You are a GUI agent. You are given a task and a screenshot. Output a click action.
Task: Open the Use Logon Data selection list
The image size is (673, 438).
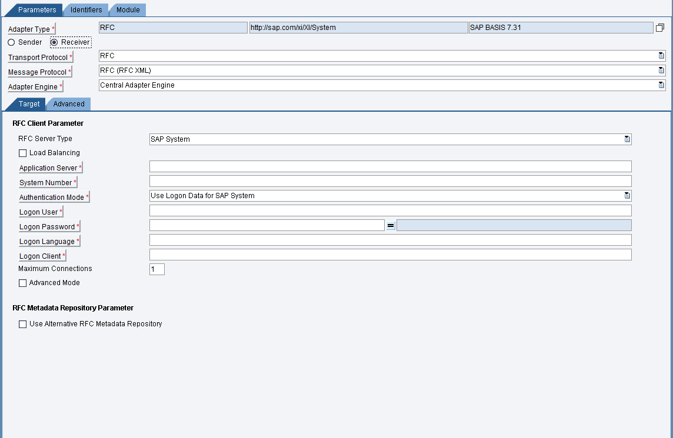point(627,195)
